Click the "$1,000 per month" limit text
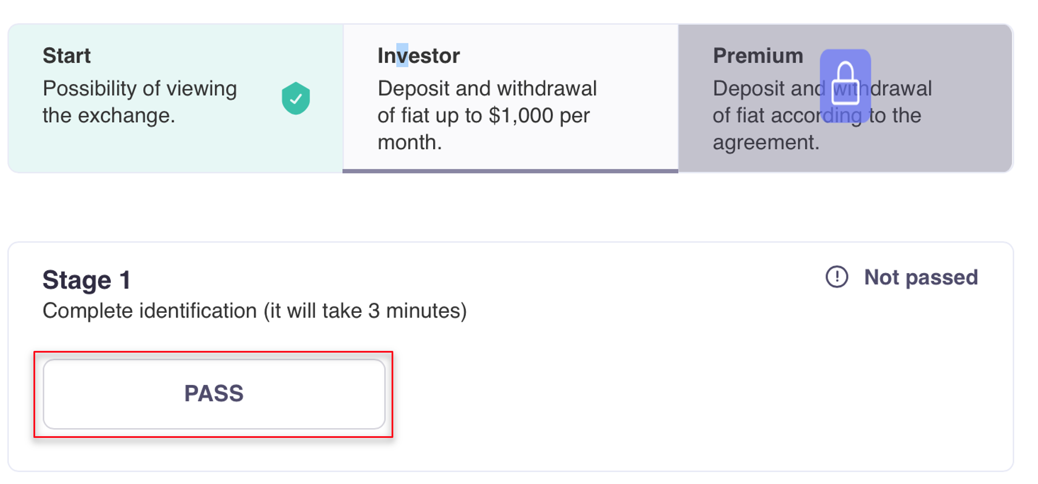Viewport: 1038px width, 484px height. coord(539,116)
